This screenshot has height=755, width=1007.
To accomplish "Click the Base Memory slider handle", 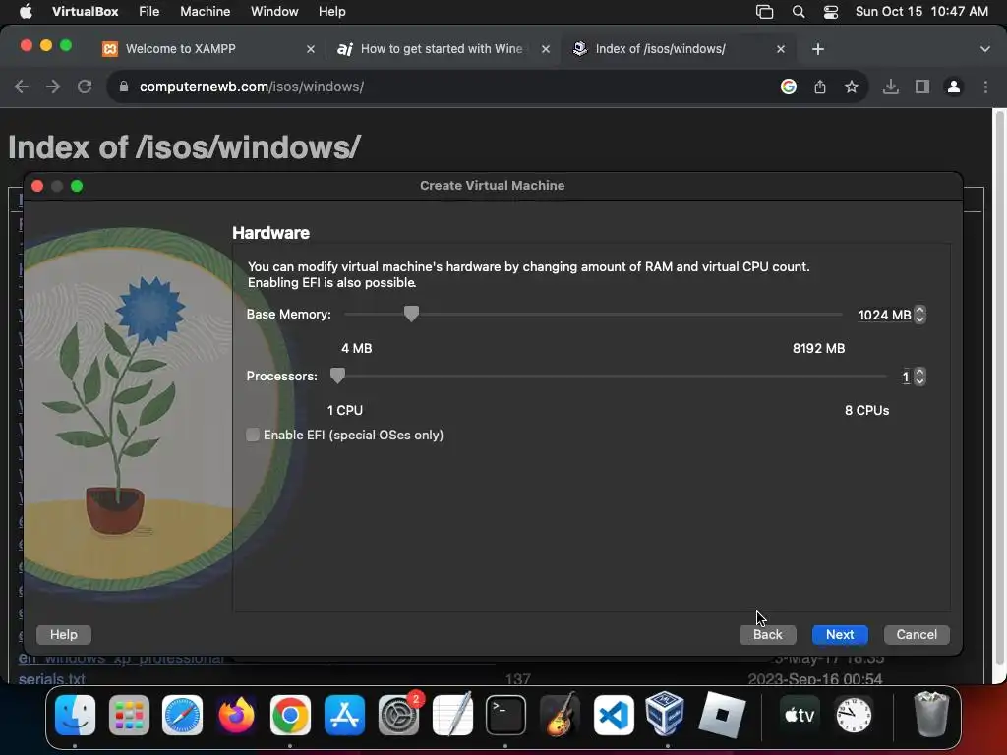I will (x=412, y=314).
